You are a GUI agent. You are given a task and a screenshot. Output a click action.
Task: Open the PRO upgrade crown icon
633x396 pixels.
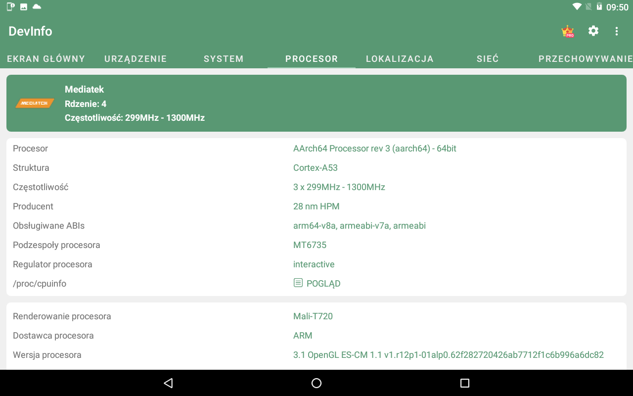(568, 31)
